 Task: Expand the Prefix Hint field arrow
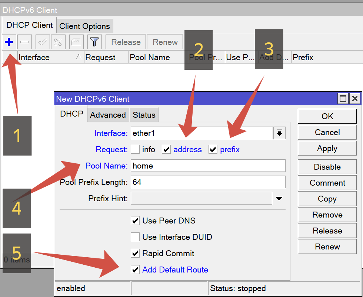tap(279, 198)
